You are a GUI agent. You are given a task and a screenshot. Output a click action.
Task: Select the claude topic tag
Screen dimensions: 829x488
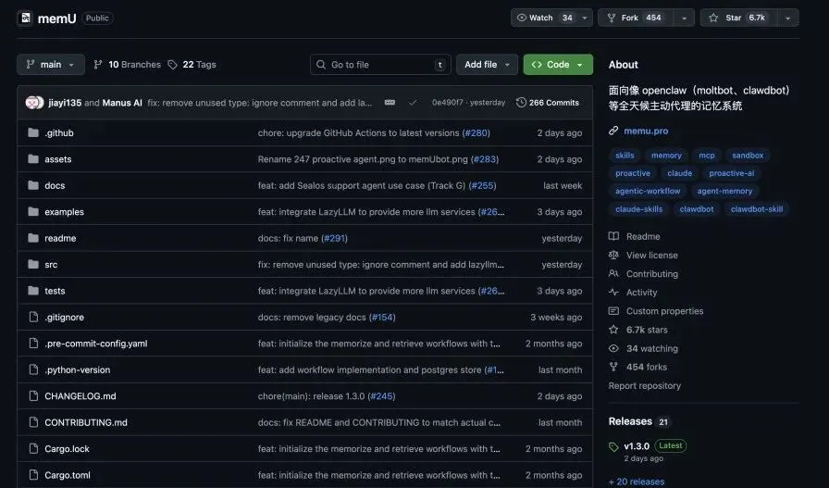click(679, 173)
